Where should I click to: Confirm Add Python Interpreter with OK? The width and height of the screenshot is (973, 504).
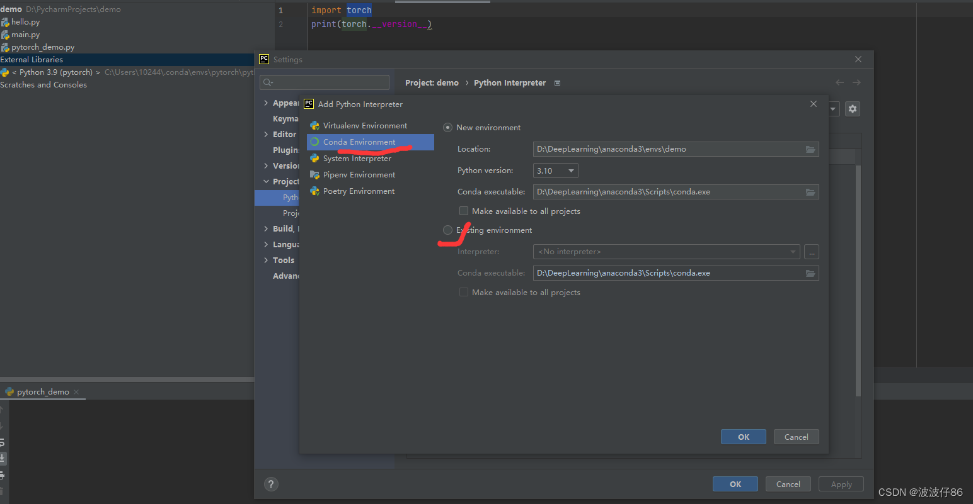pos(744,437)
